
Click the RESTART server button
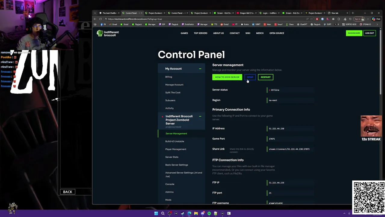266,77
